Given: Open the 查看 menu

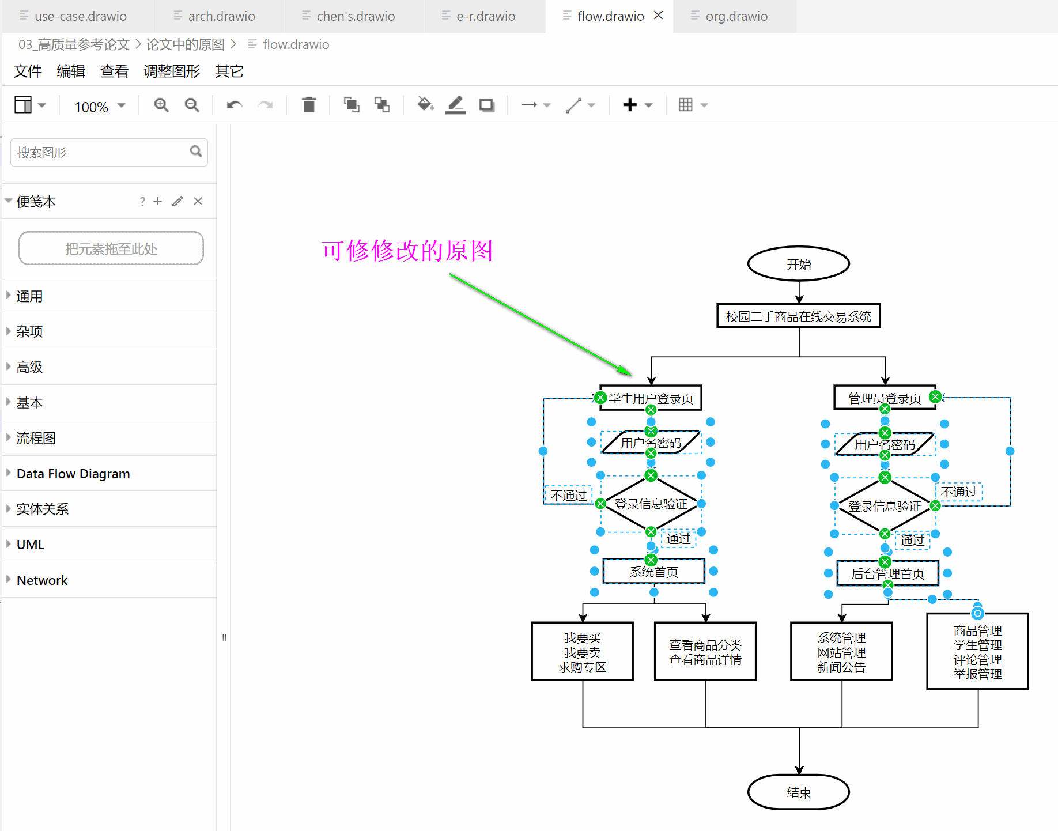Looking at the screenshot, I should pyautogui.click(x=114, y=71).
